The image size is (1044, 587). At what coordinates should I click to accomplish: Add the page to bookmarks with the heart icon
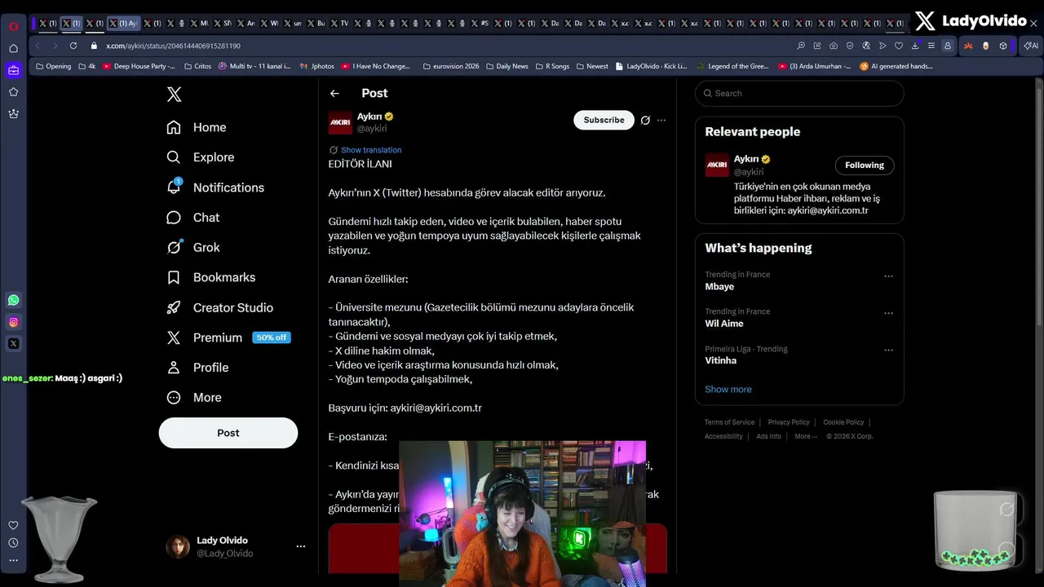pos(899,46)
